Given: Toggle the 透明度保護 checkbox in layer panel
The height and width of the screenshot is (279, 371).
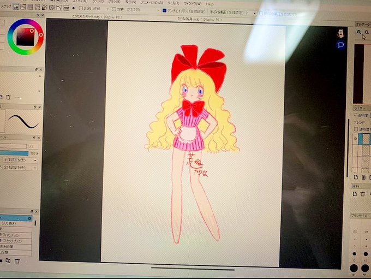Looking at the screenshot, I should pyautogui.click(x=356, y=129).
